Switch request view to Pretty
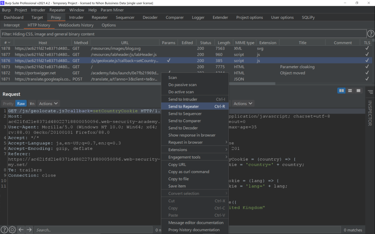375x234 pixels. pos(8,104)
